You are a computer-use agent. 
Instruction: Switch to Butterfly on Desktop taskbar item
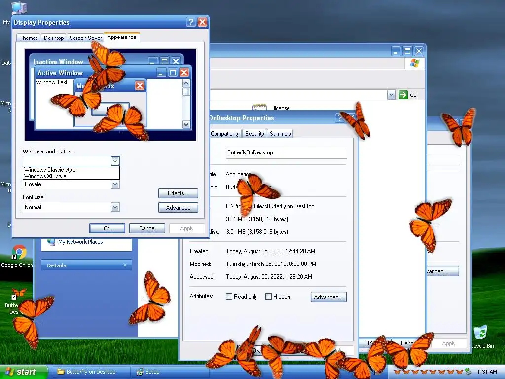91,372
